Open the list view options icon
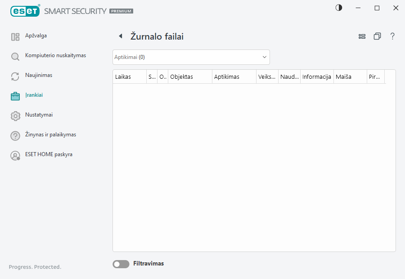 tap(362, 36)
